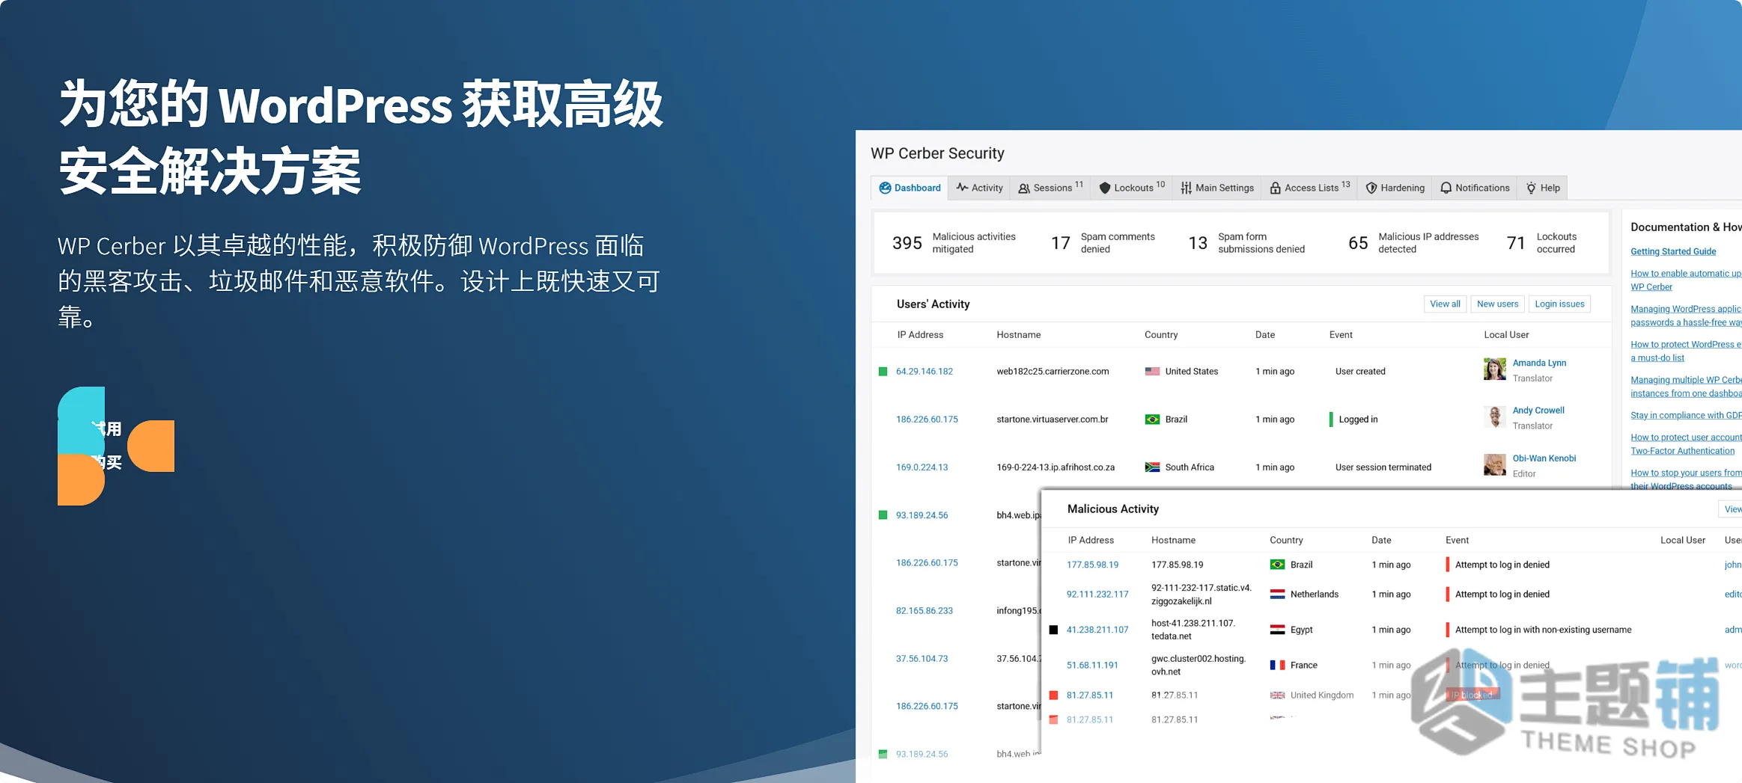Click the black square beside 41.238.211.107
1742x783 pixels.
pyautogui.click(x=1053, y=630)
